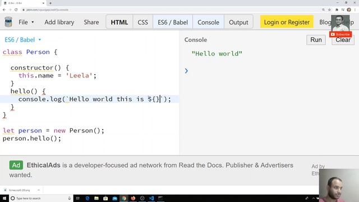Click the zoom magnifier icon in address bar
This screenshot has width=359, height=202.
click(323, 10)
